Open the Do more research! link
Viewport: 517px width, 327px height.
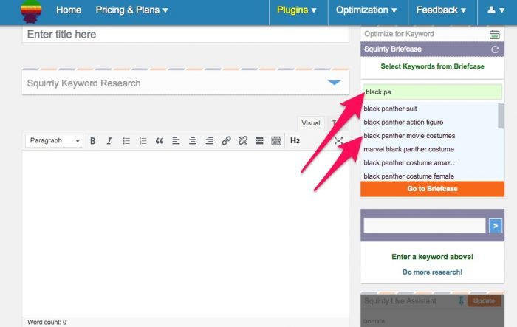432,272
